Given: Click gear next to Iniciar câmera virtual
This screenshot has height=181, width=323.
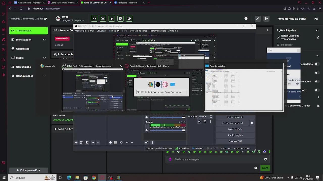Looking at the screenshot, I should tap(252, 123).
